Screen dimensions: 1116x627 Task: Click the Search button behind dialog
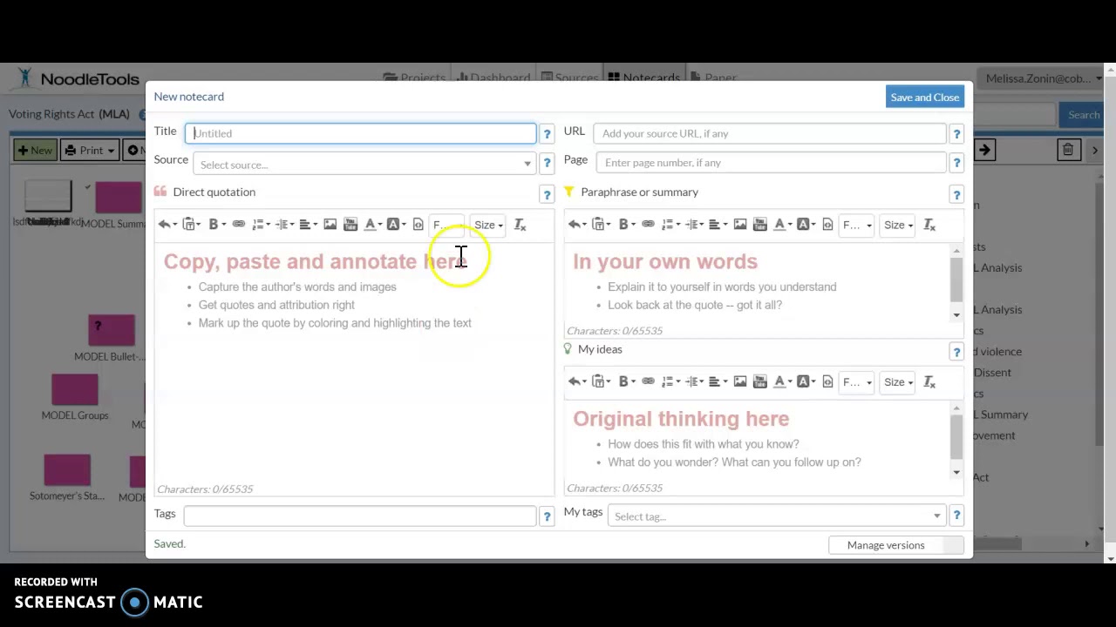1084,115
